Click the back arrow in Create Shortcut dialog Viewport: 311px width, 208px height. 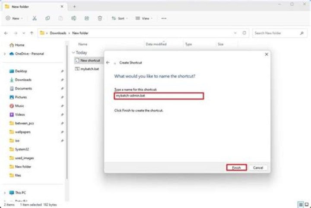point(108,63)
